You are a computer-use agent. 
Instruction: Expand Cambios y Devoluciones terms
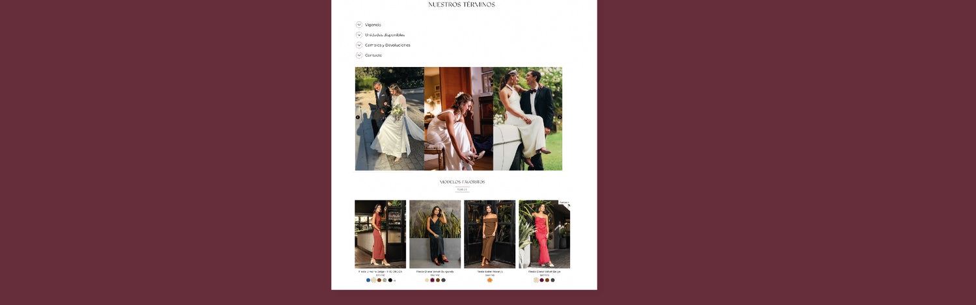[x=359, y=46]
